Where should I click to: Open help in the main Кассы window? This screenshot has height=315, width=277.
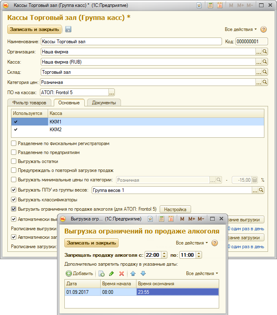point(263,29)
